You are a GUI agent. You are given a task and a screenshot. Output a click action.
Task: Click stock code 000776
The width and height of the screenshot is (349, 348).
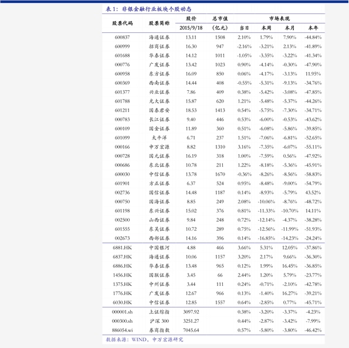[122, 64]
